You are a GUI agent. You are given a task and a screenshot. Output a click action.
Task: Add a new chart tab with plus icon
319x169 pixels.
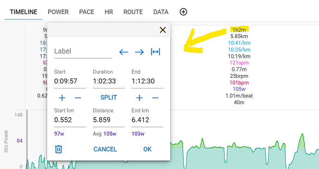point(183,12)
